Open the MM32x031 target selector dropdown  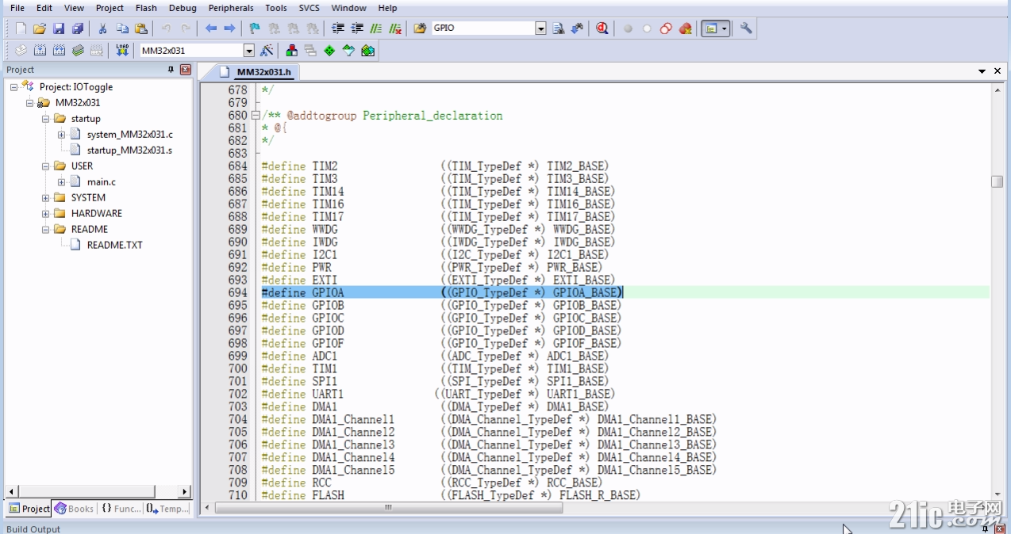click(x=249, y=51)
